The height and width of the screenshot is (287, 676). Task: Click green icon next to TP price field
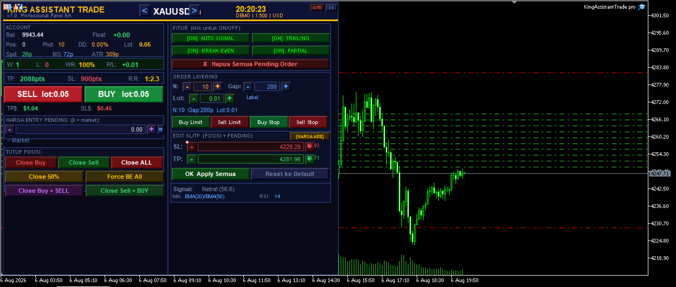(x=309, y=159)
